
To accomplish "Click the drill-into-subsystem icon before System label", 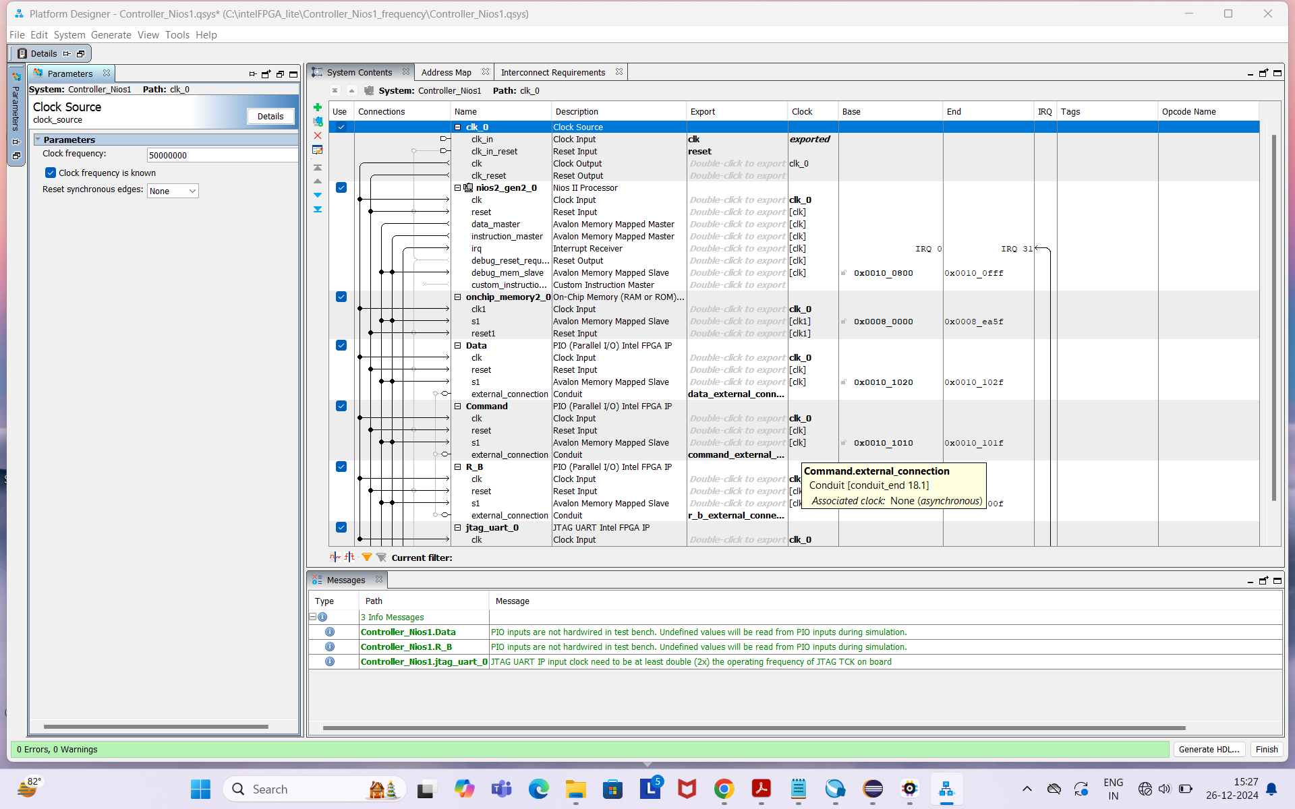I will point(369,90).
